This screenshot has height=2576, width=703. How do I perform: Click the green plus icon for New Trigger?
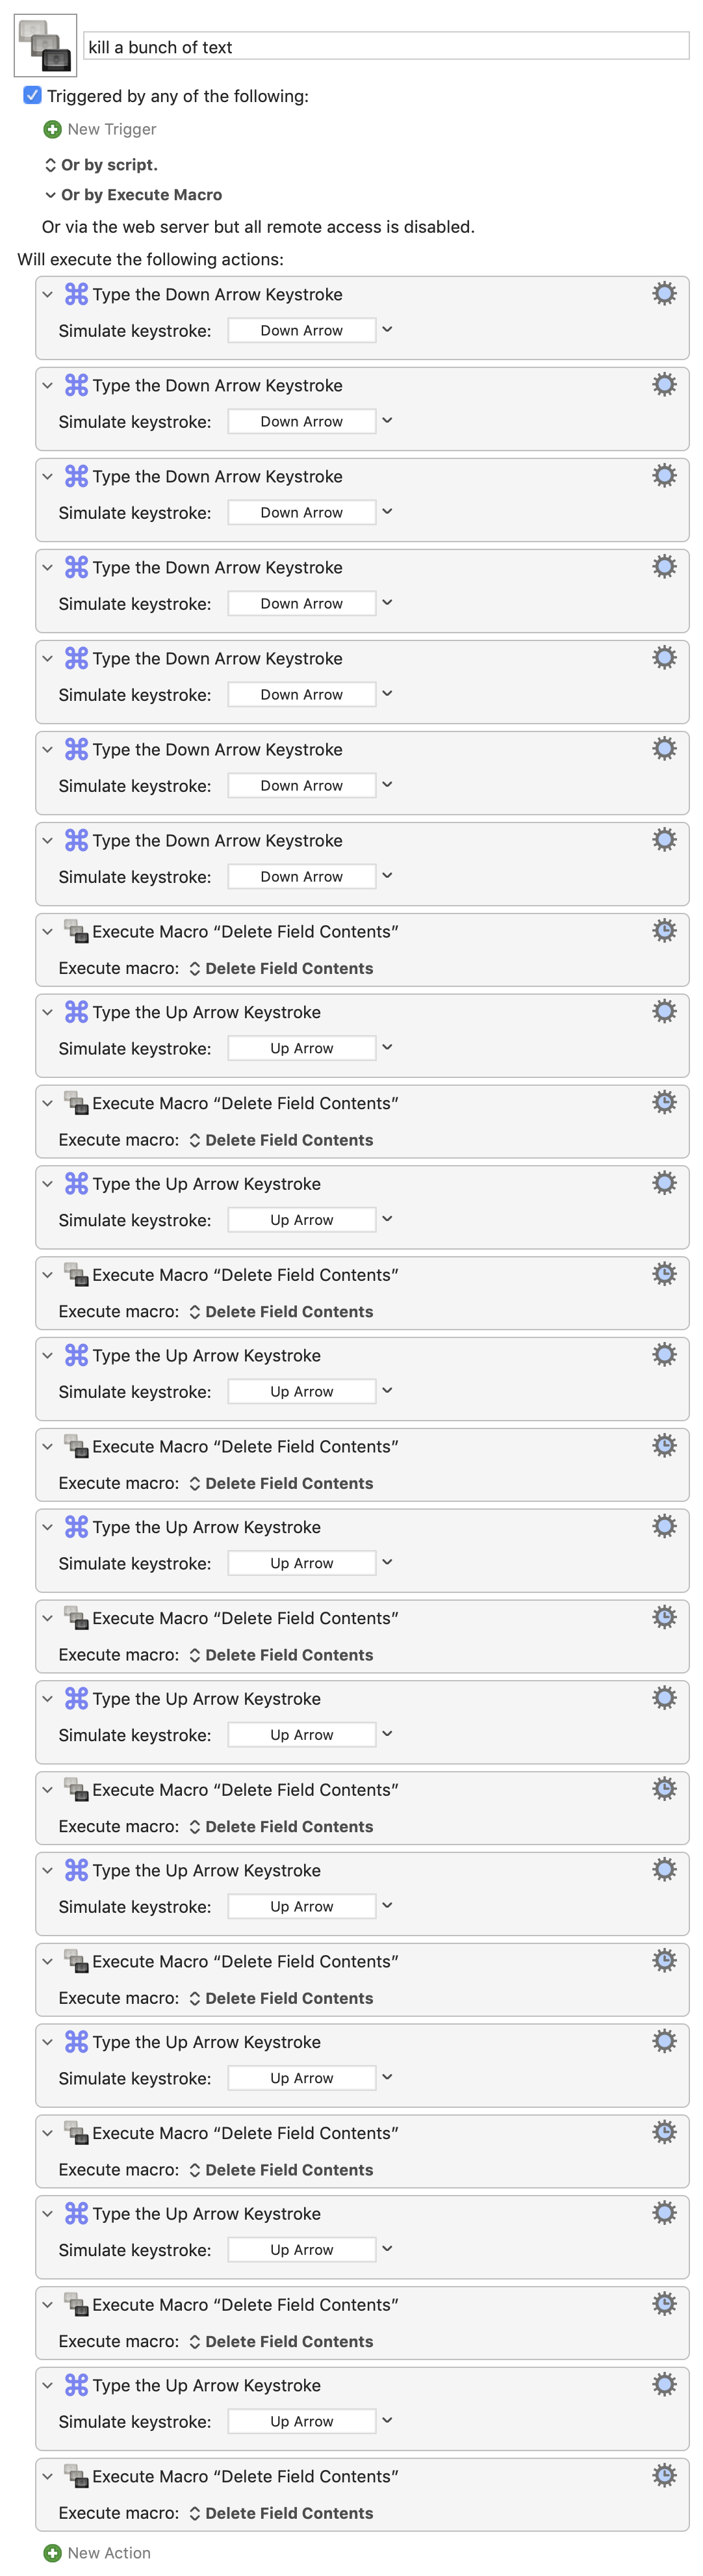click(x=52, y=129)
